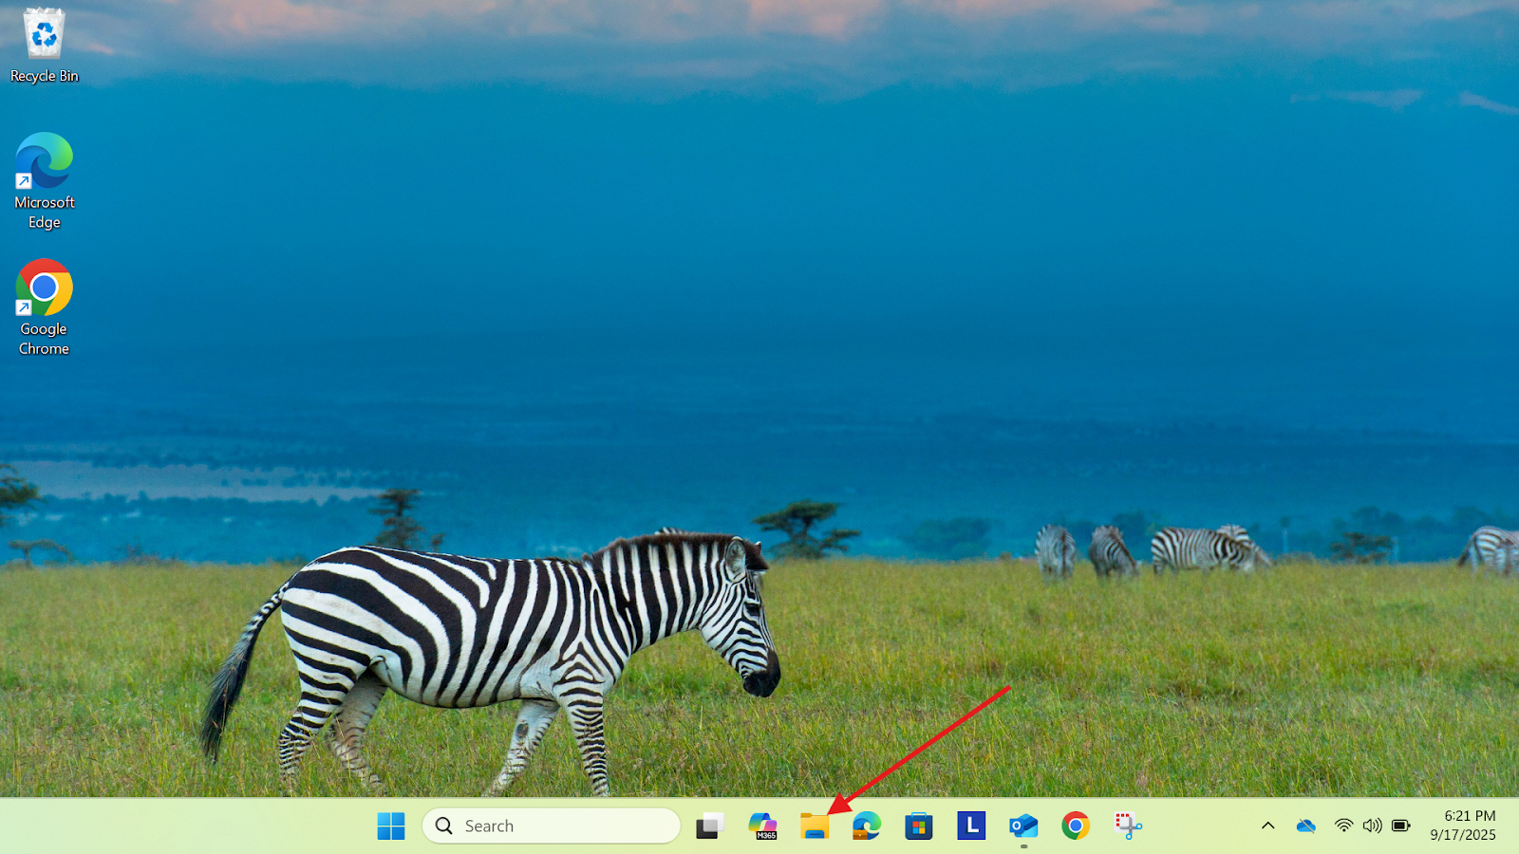Viewport: 1519px width, 854px height.
Task: Expand the hidden system tray icons
Action: click(x=1267, y=826)
